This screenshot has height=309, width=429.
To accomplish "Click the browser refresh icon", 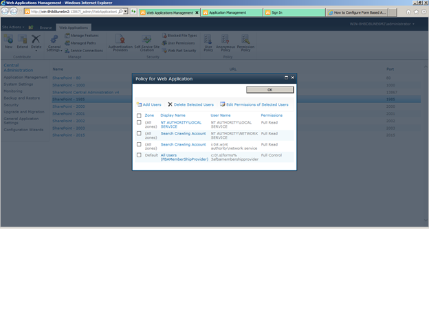I will tap(133, 12).
